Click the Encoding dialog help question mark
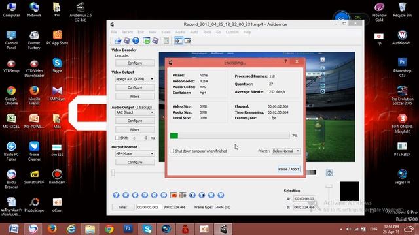 tap(285, 61)
